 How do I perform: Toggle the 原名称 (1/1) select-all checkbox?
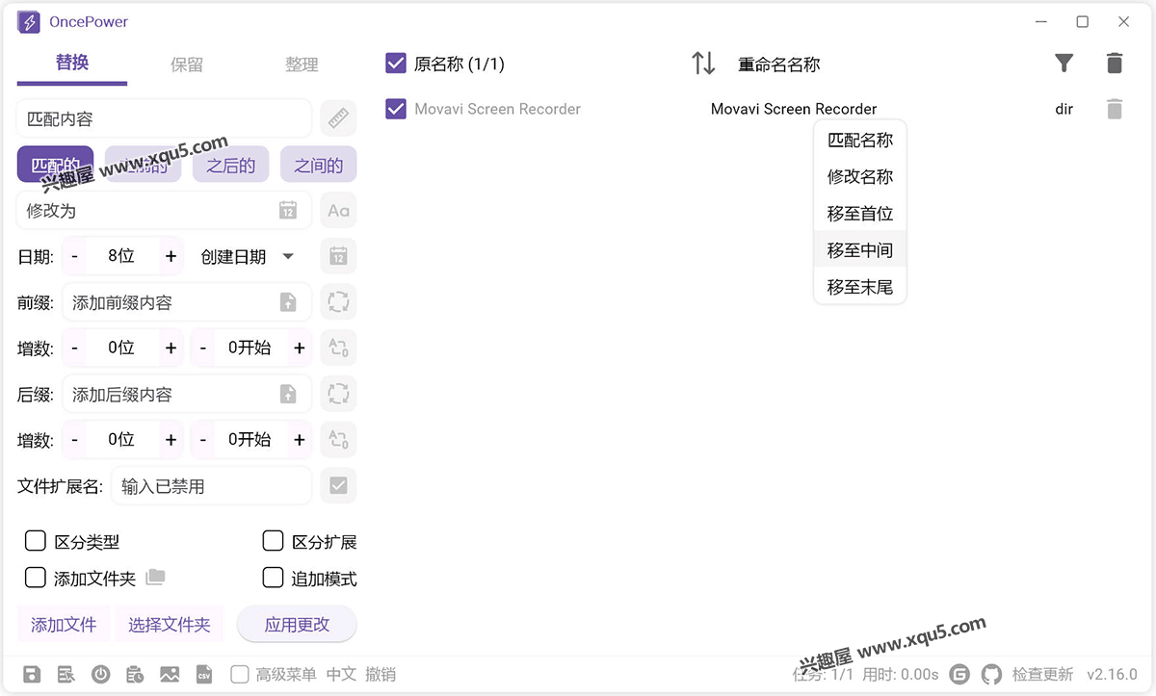pyautogui.click(x=395, y=64)
